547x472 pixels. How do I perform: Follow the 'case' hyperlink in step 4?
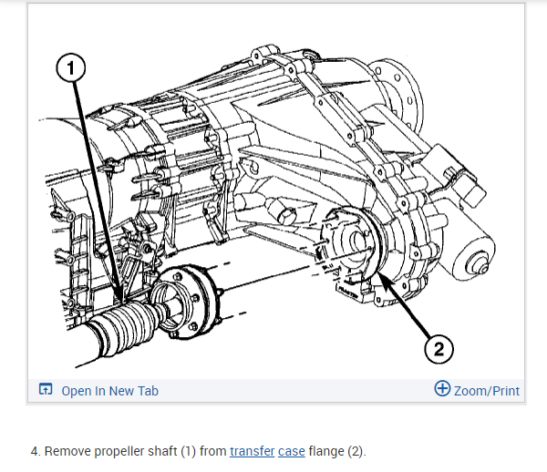pyautogui.click(x=292, y=451)
